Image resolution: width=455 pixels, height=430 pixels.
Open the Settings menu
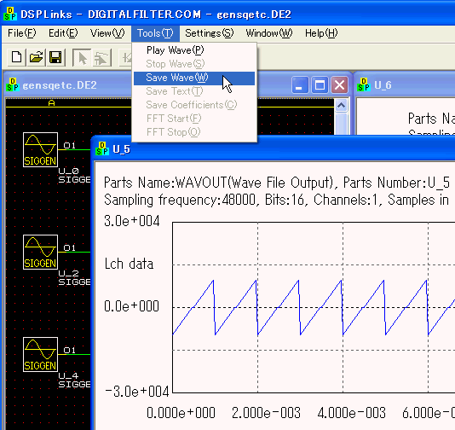coord(210,33)
